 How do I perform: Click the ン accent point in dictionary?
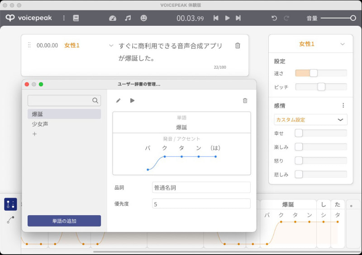click(x=199, y=157)
